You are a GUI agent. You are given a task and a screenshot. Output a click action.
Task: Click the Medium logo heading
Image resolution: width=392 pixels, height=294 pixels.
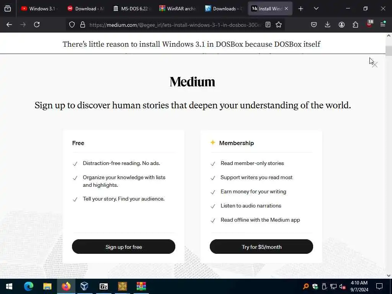point(192,82)
